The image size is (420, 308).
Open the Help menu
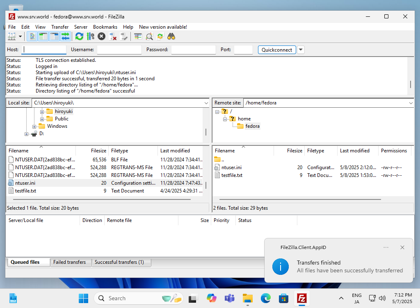pos(128,27)
